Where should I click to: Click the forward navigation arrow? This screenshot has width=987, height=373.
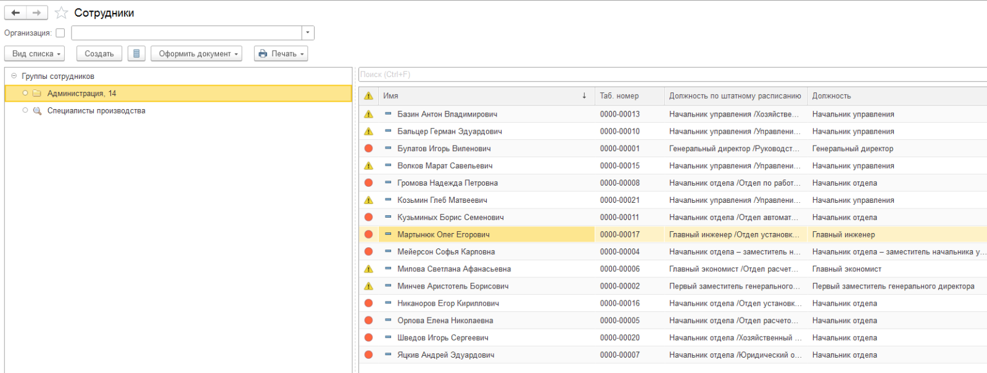(37, 13)
